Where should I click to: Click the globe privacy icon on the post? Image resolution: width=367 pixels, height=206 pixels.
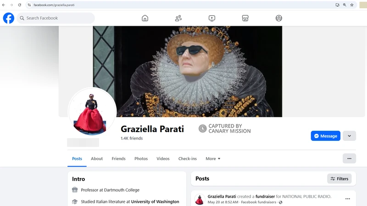pos(280,202)
